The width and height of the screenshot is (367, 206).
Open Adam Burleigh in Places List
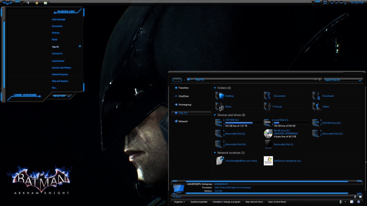click(59, 20)
